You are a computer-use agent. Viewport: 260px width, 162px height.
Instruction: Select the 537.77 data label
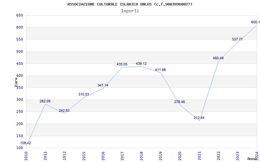pyautogui.click(x=237, y=39)
